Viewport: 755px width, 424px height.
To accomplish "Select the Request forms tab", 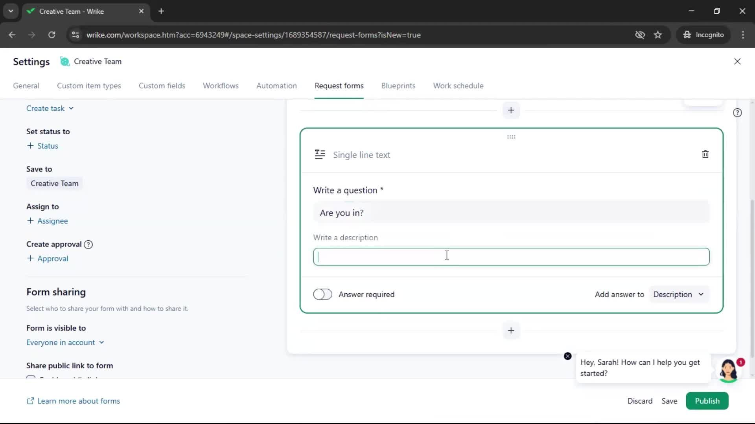I will pos(339,86).
